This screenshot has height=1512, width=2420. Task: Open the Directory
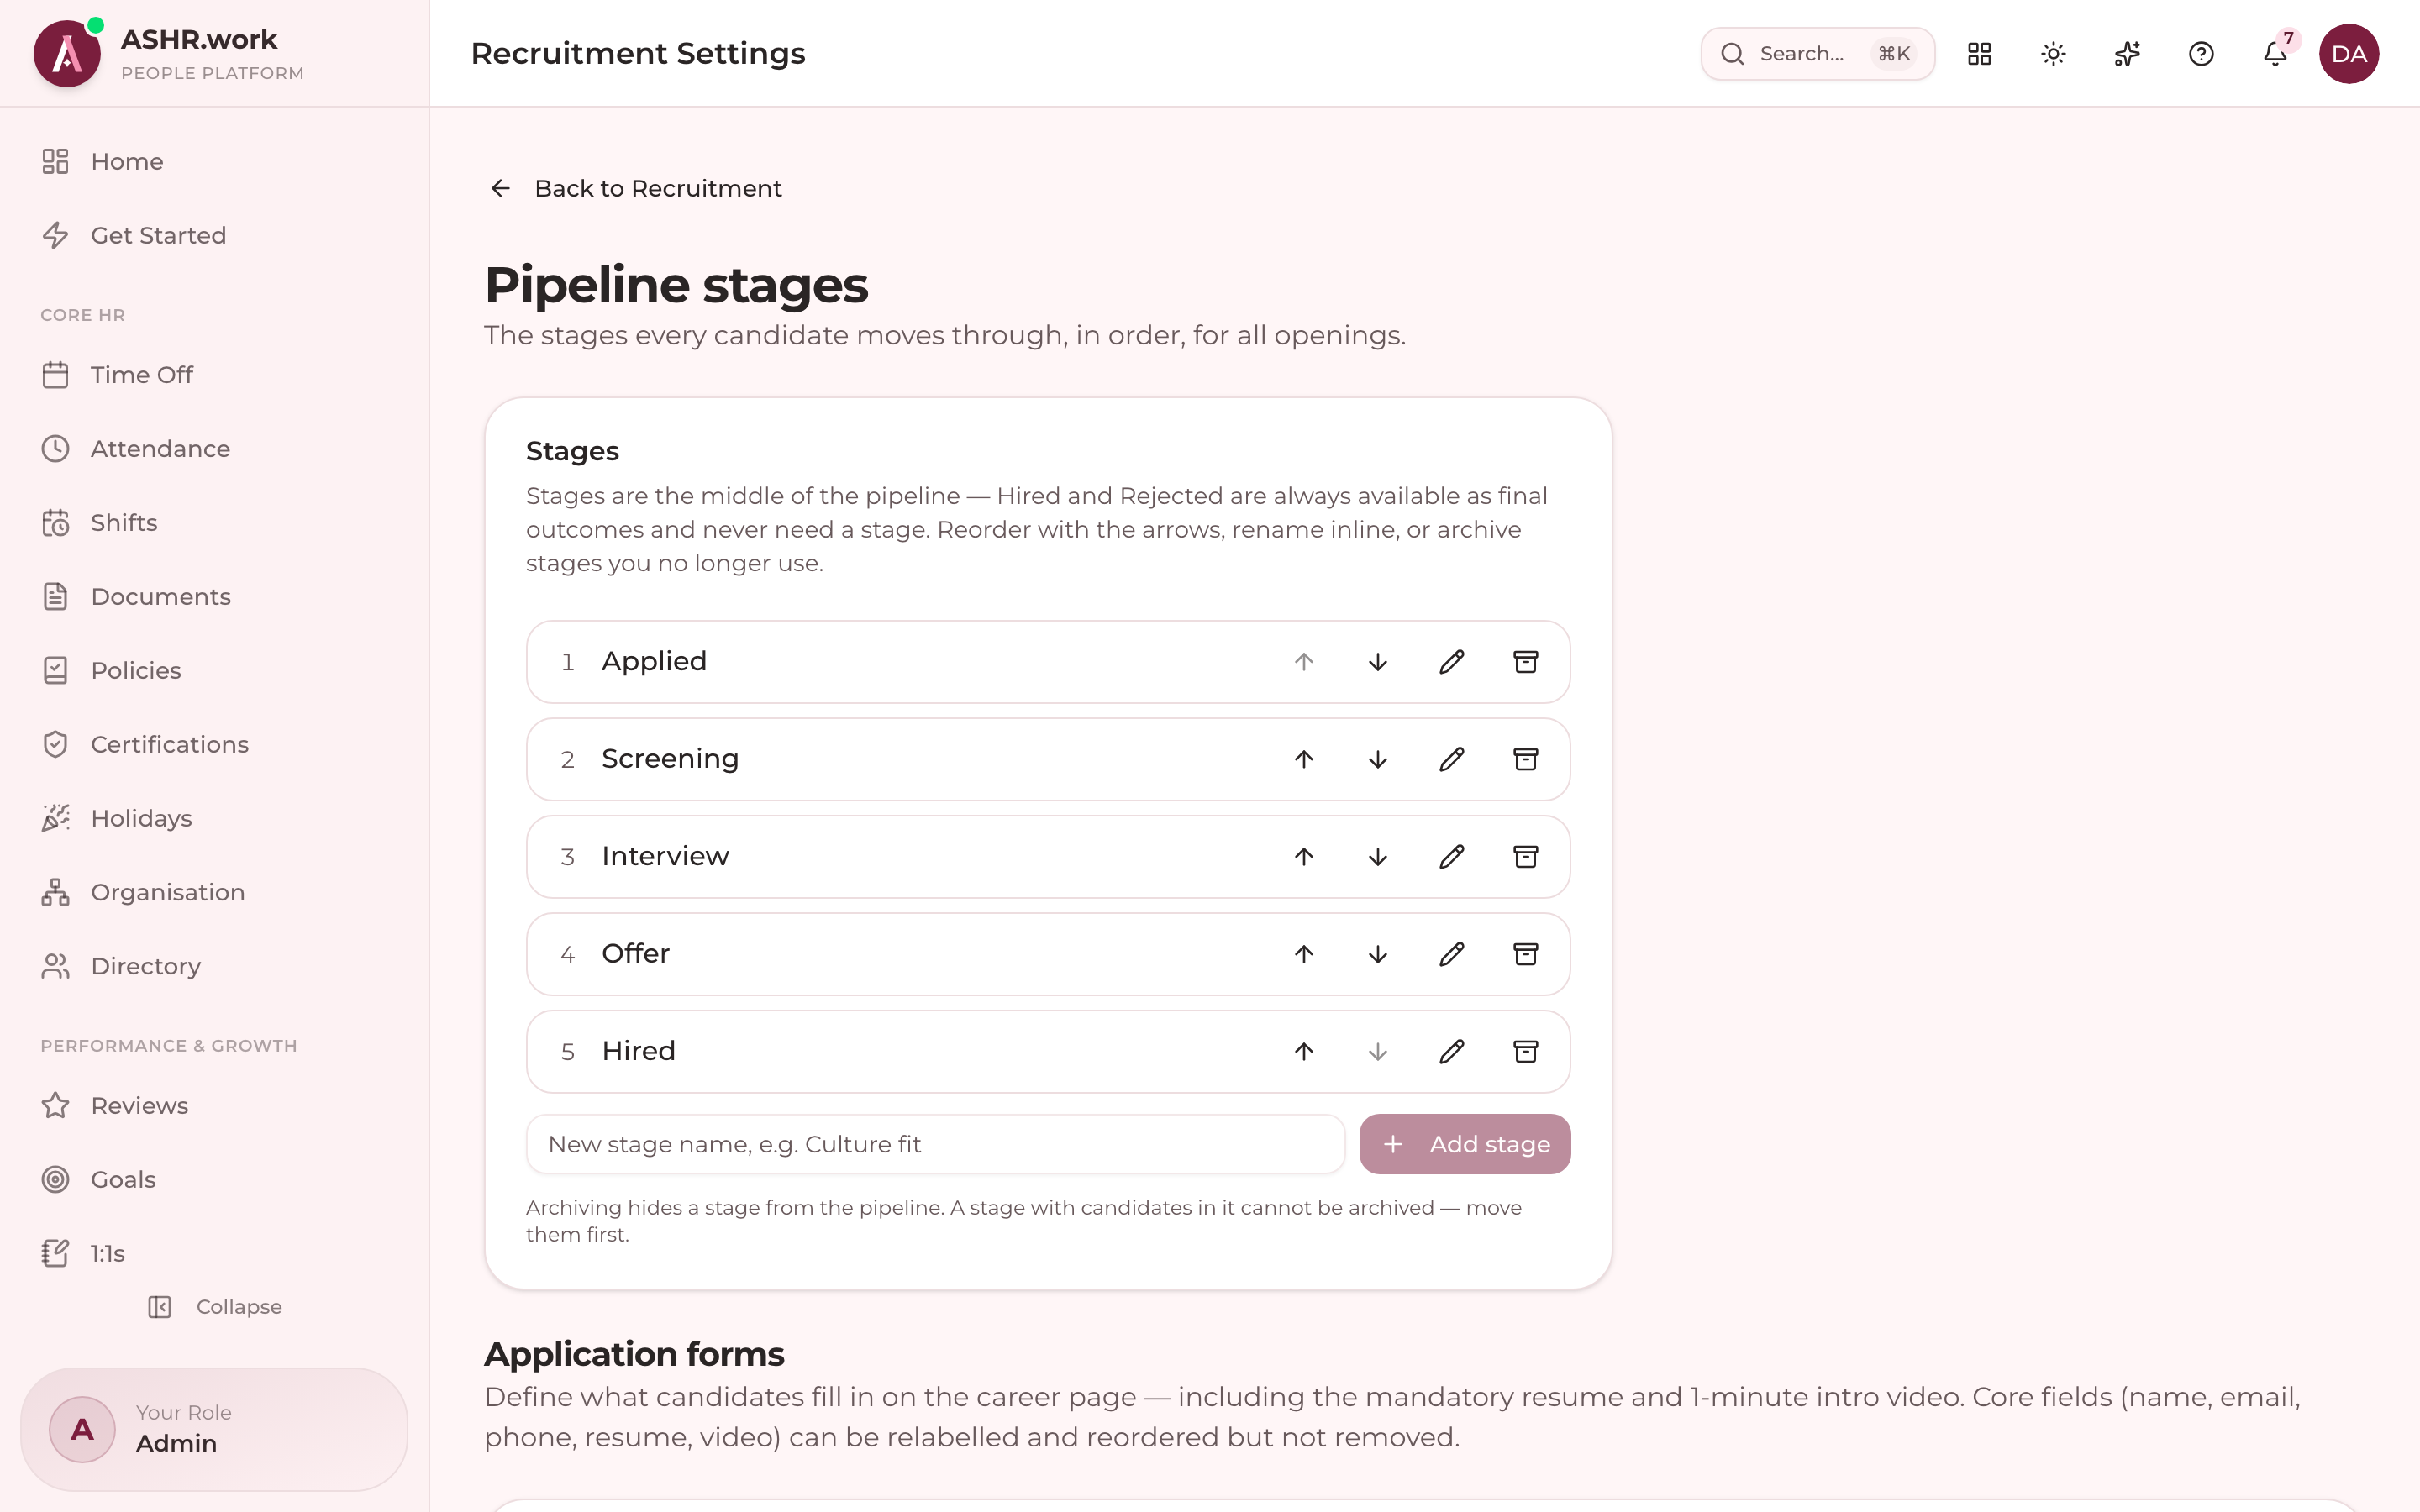(x=214, y=966)
